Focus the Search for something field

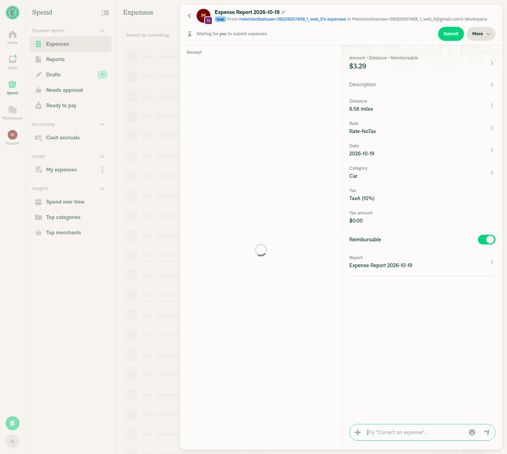tap(151, 35)
